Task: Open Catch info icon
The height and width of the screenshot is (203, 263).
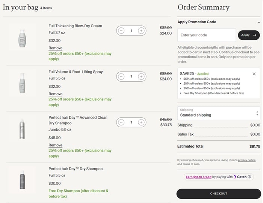Action: click(249, 177)
